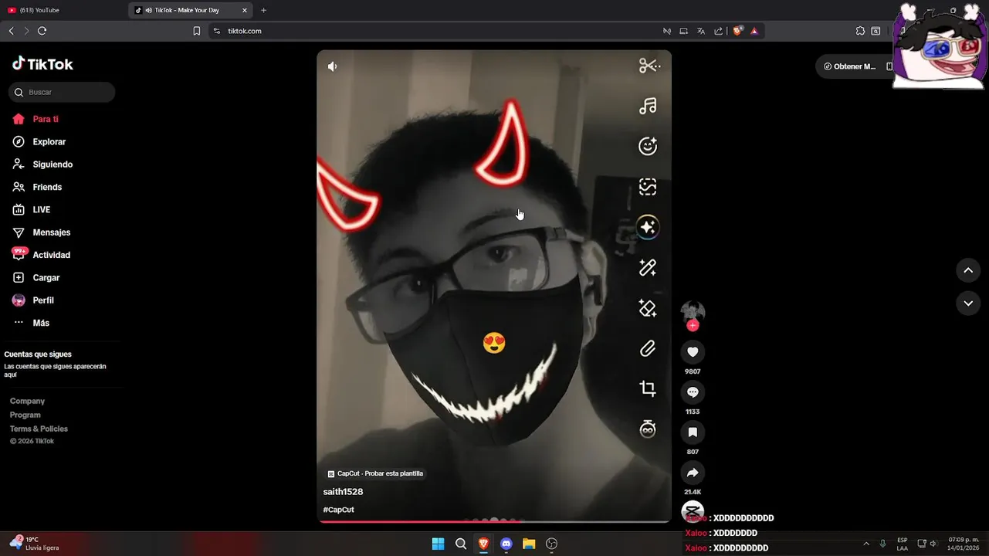Open the volume control in the tray
The width and height of the screenshot is (989, 556).
(933, 544)
